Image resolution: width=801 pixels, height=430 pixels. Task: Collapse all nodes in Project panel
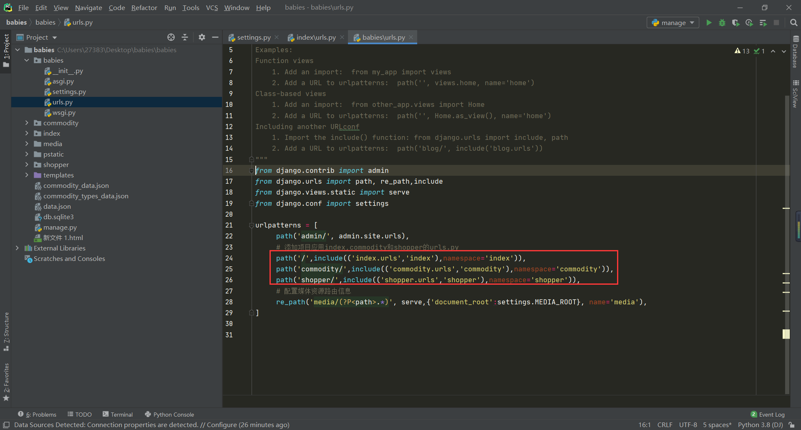click(x=185, y=37)
